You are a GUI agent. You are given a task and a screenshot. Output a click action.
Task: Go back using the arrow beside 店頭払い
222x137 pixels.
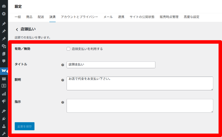click(x=17, y=29)
